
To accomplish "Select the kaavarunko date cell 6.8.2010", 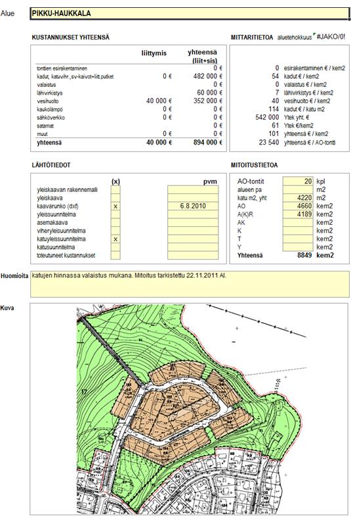I will (193, 206).
